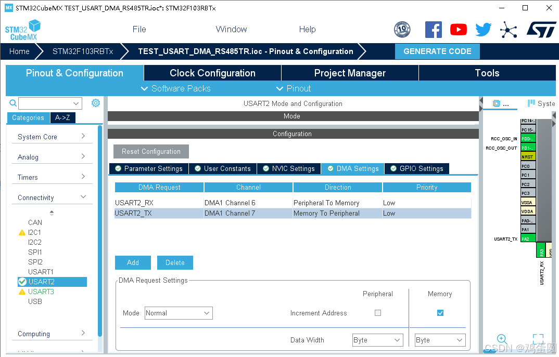Click the search magnifier icon in categories panel
This screenshot has height=357, width=559.
pos(13,103)
